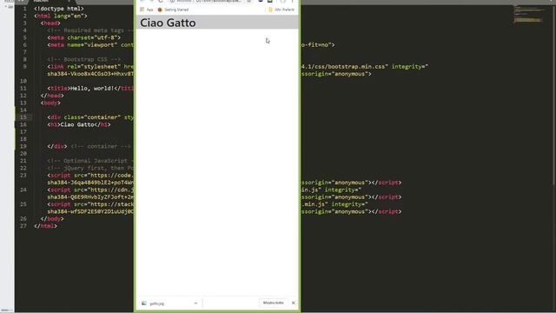The height and width of the screenshot is (313, 556).
Task: Click the editor tab navigation arrows
Action: point(21,1)
